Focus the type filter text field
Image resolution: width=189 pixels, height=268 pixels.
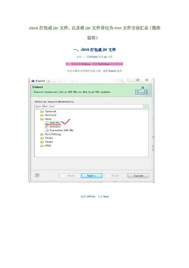(89, 106)
